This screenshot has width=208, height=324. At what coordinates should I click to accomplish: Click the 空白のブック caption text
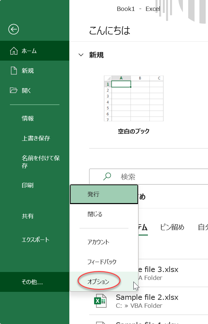(x=134, y=131)
